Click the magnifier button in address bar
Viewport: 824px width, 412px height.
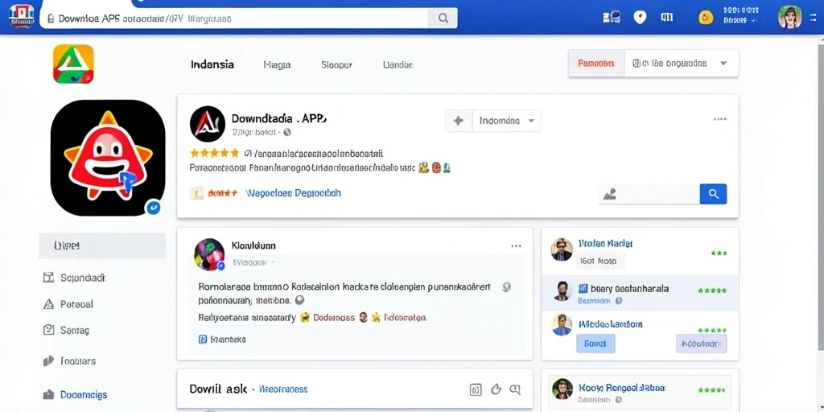tap(443, 19)
